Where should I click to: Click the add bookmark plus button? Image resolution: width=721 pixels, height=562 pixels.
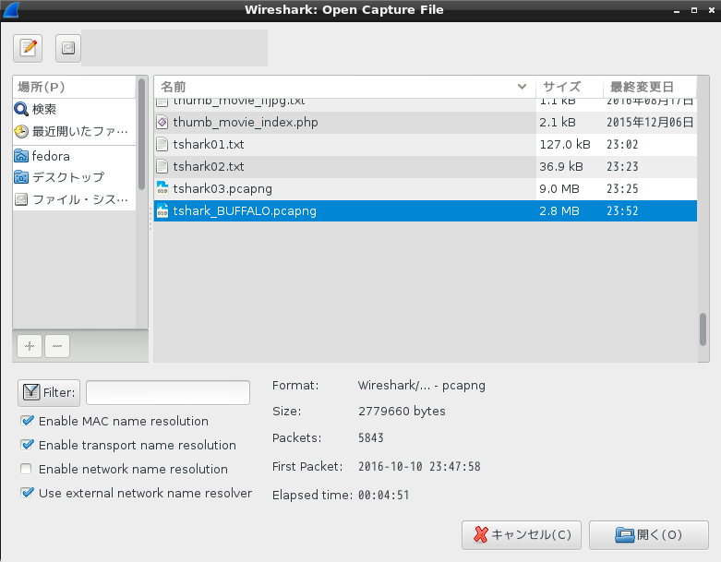coord(30,346)
